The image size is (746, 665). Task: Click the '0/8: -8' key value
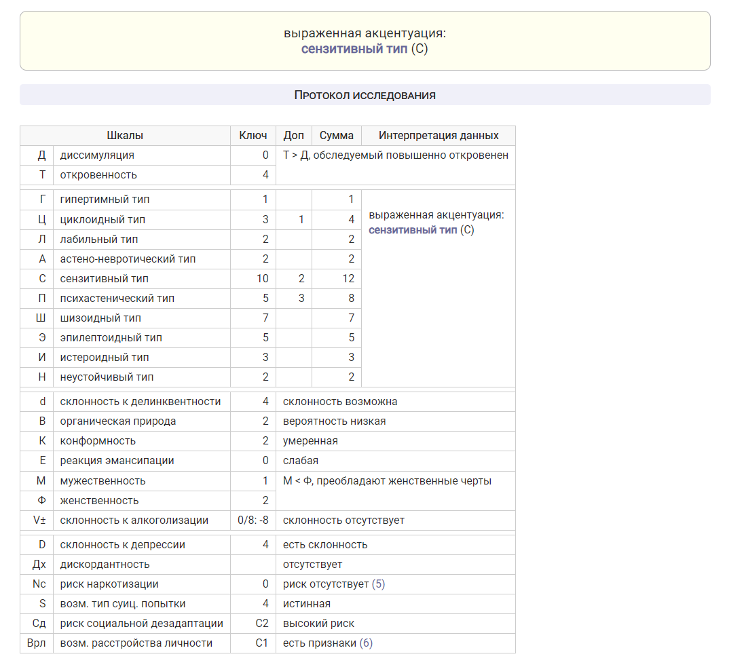pyautogui.click(x=253, y=520)
